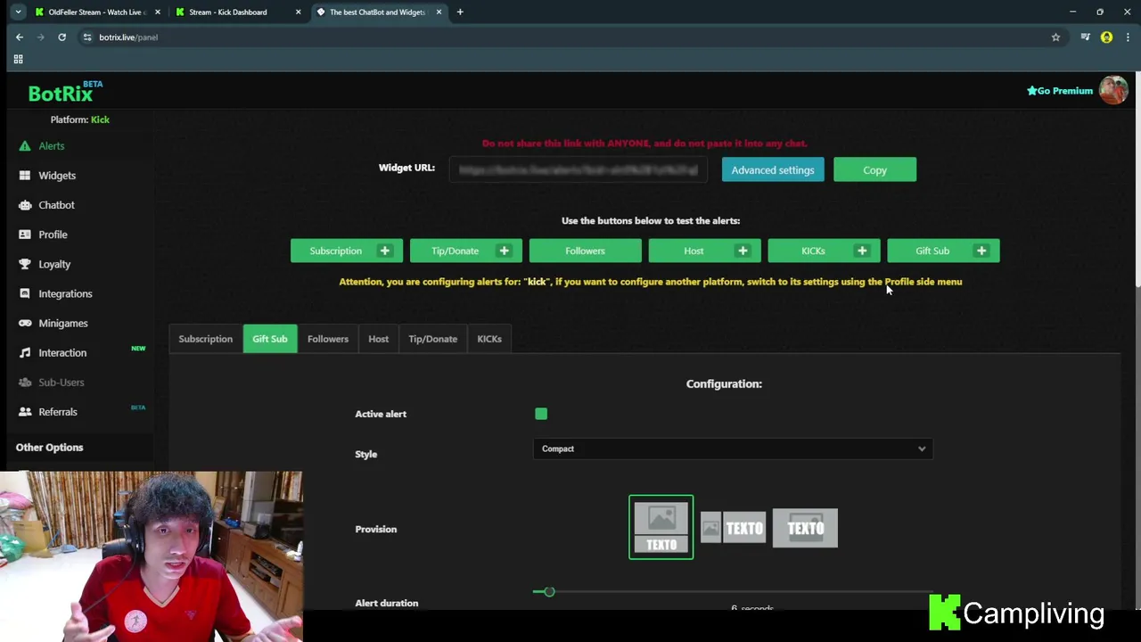
Task: Click plus icon on Host test button
Action: pyautogui.click(x=743, y=251)
